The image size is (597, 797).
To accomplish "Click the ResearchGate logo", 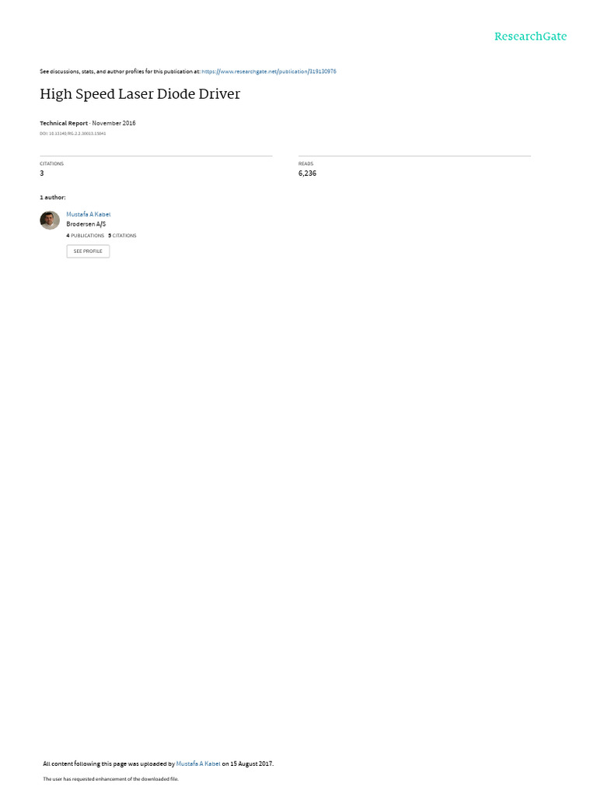I will coord(530,37).
